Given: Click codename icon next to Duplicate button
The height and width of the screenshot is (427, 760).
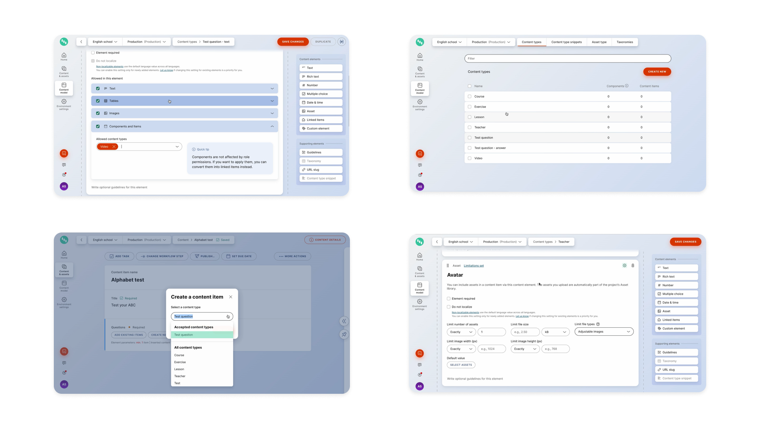Looking at the screenshot, I should [342, 42].
